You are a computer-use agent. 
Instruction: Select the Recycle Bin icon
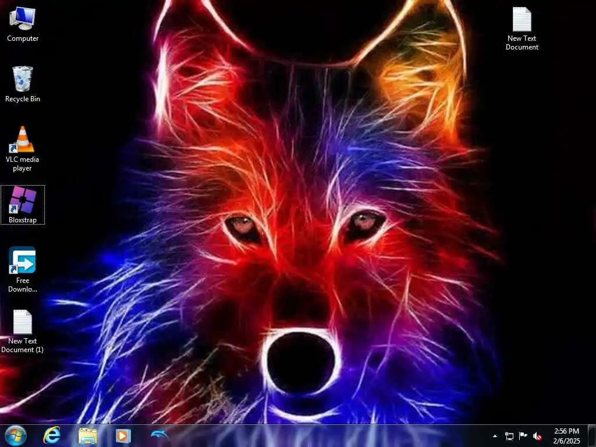click(x=23, y=84)
